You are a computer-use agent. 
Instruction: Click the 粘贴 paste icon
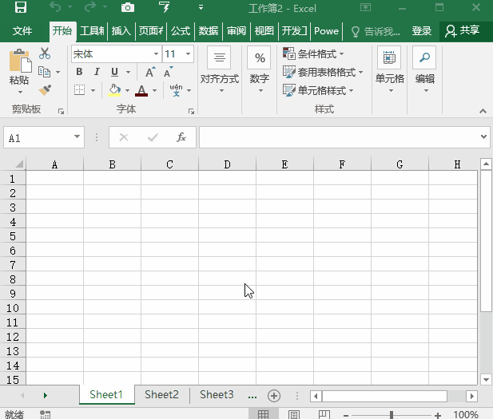coord(20,61)
